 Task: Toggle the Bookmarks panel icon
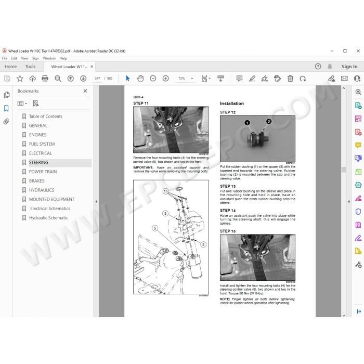[x=6, y=108]
